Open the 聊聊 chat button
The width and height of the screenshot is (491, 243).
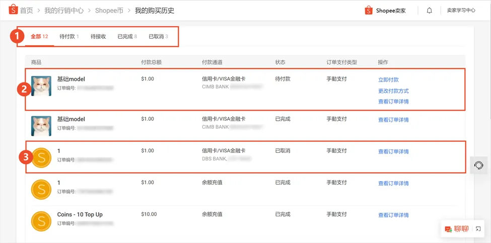[457, 229]
